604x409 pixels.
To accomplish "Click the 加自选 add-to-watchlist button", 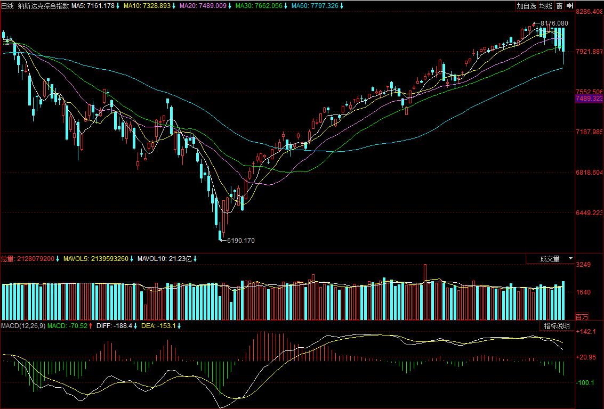I will click(x=526, y=6).
